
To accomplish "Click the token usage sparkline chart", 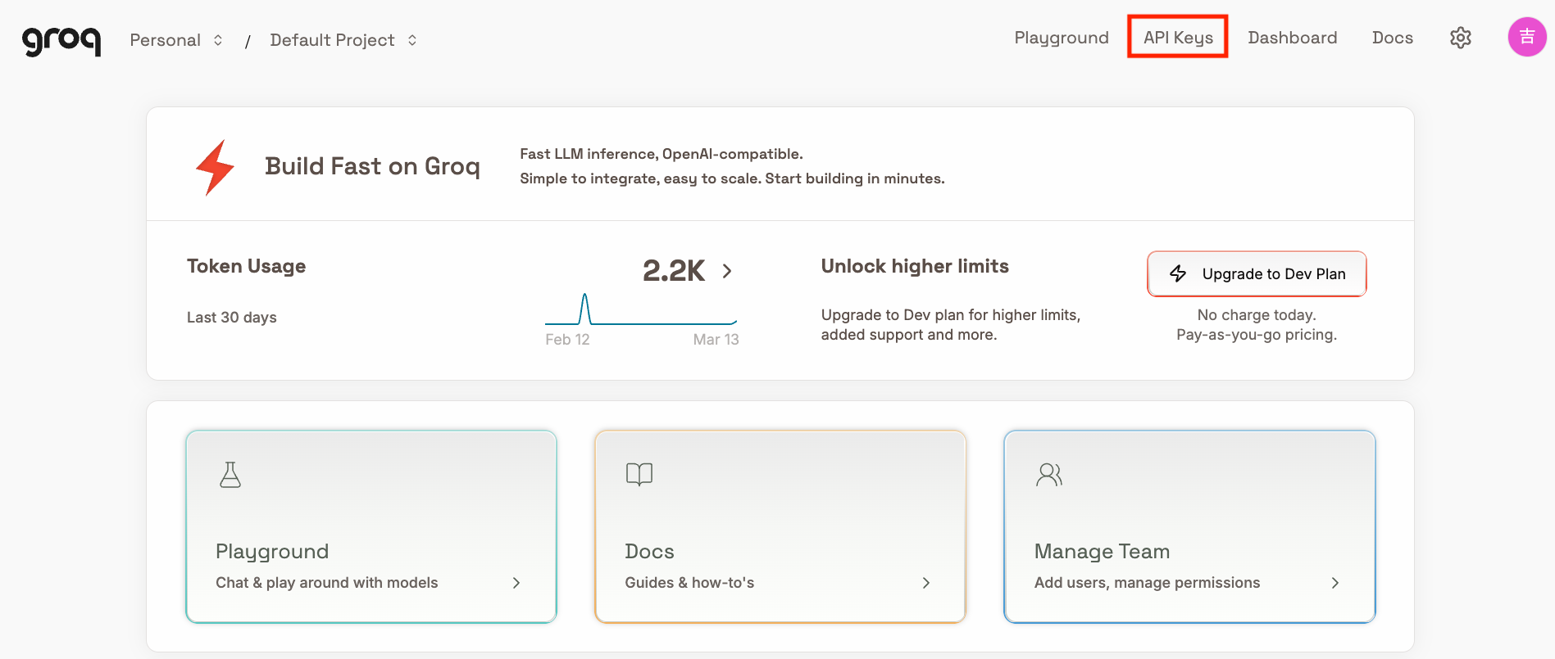I will [x=640, y=311].
